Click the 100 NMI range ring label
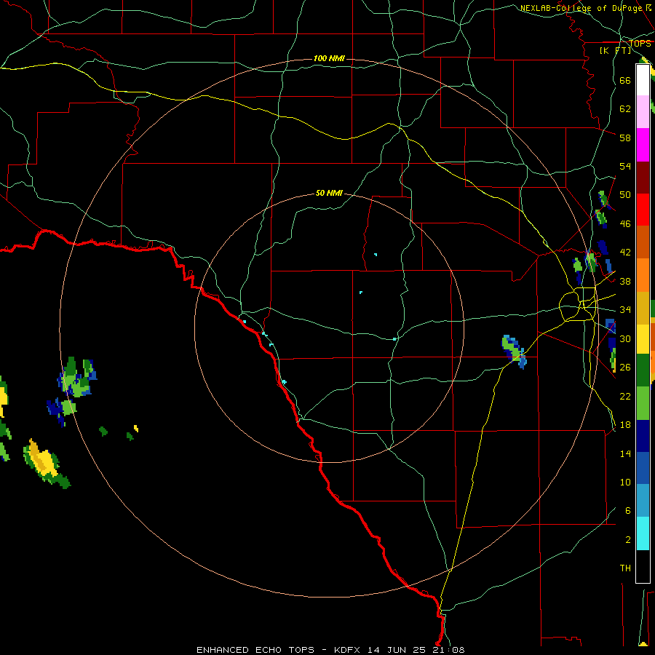 coord(329,58)
